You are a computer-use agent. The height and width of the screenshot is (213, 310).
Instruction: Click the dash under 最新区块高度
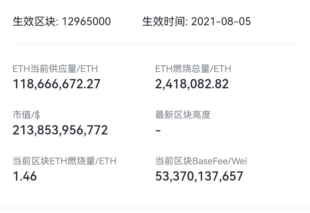point(158,130)
